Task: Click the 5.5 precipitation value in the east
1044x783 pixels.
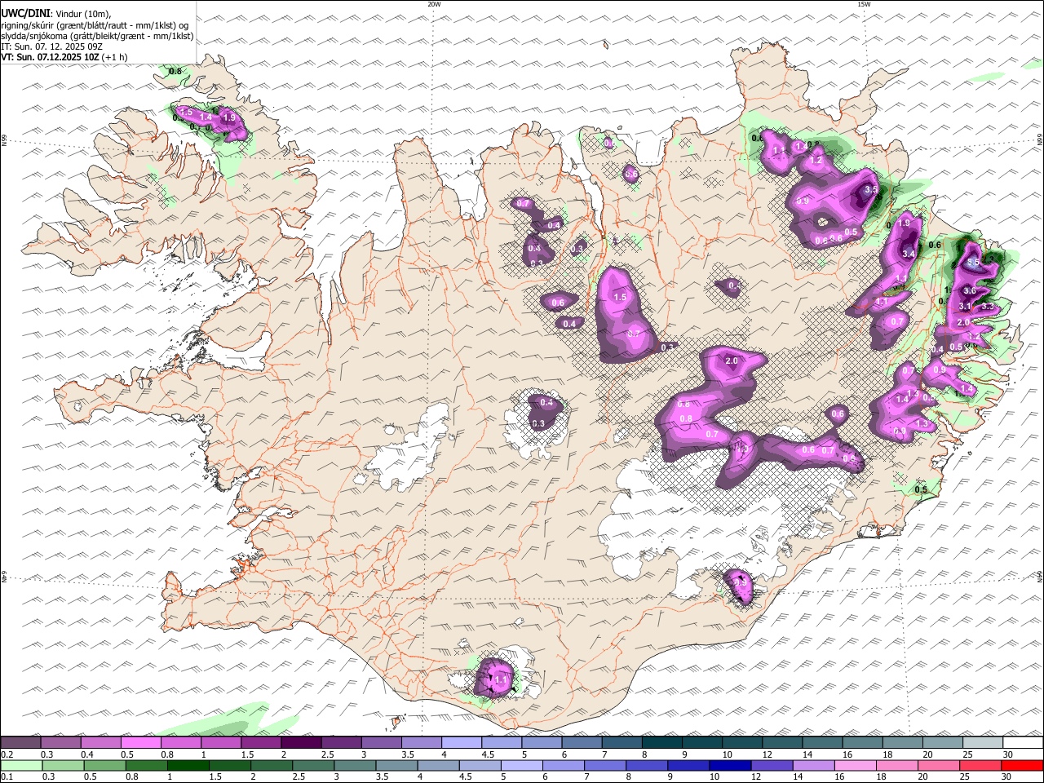Action: (971, 263)
